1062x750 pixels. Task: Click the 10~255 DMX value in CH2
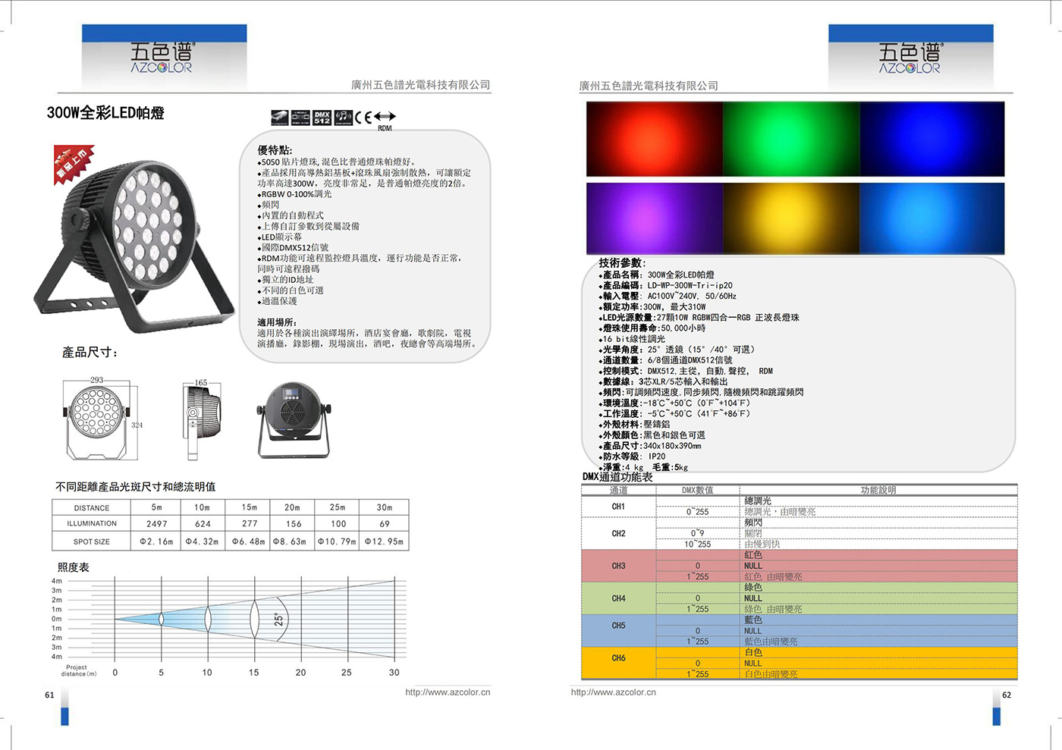pos(698,544)
